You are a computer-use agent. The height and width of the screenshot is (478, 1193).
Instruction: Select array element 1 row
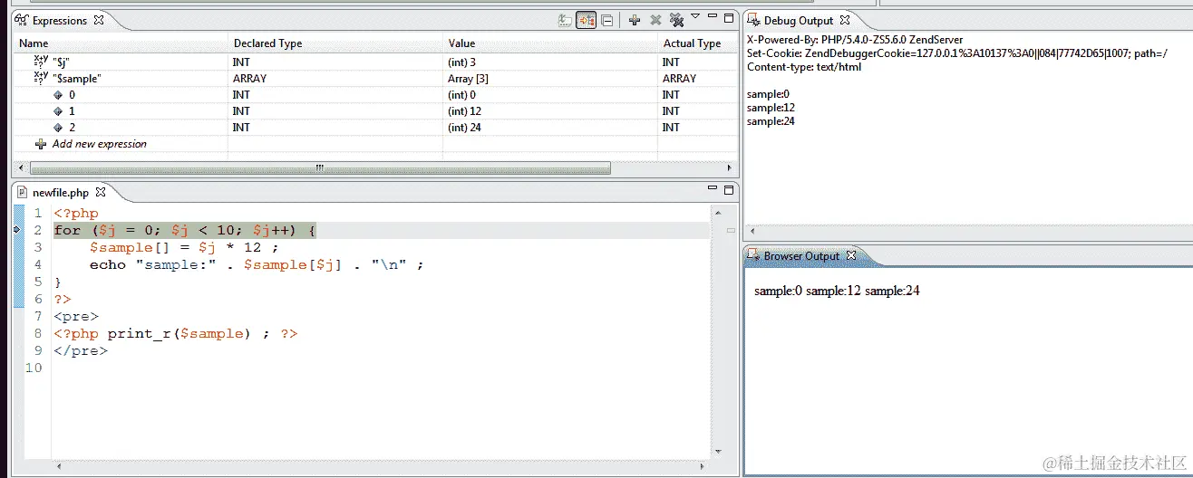pyautogui.click(x=374, y=111)
